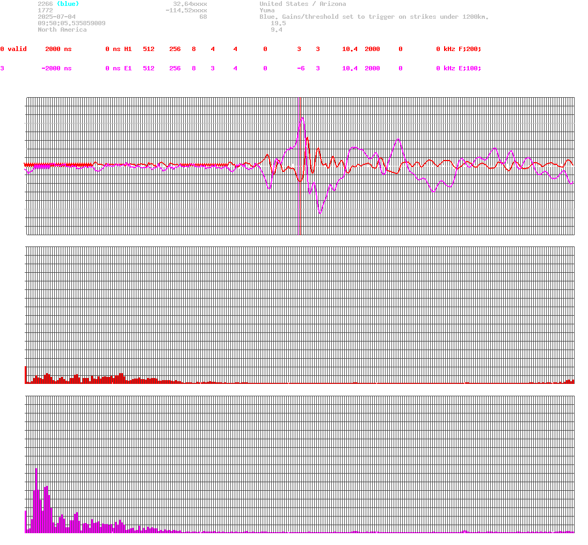Click the red "2000 ns" value
The width and height of the screenshot is (588, 545).
59,49
